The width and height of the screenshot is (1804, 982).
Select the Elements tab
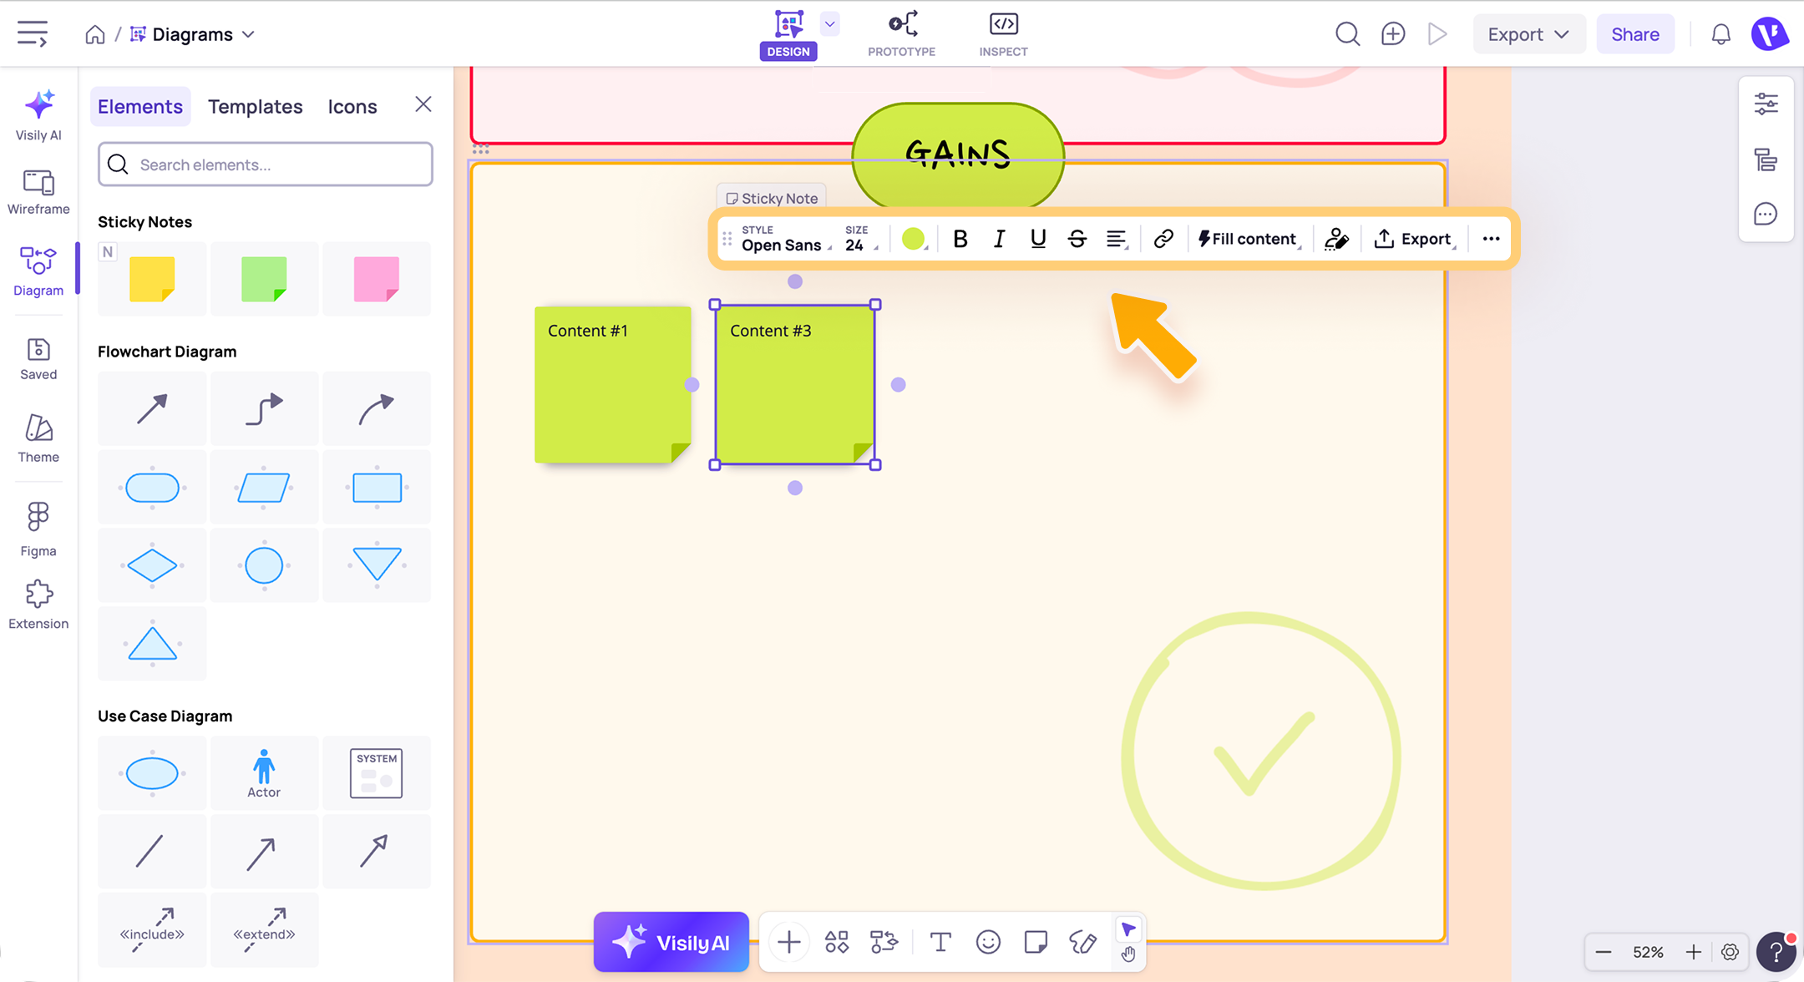tap(140, 106)
